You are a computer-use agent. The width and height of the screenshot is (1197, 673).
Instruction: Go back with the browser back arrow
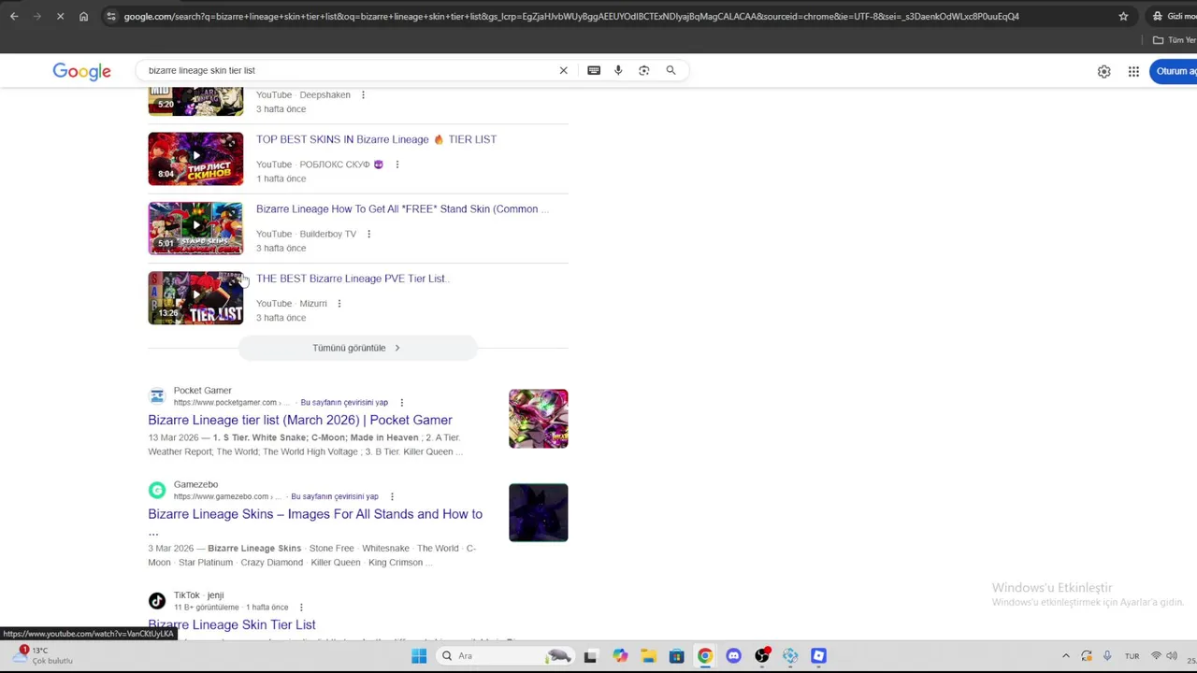pyautogui.click(x=14, y=16)
